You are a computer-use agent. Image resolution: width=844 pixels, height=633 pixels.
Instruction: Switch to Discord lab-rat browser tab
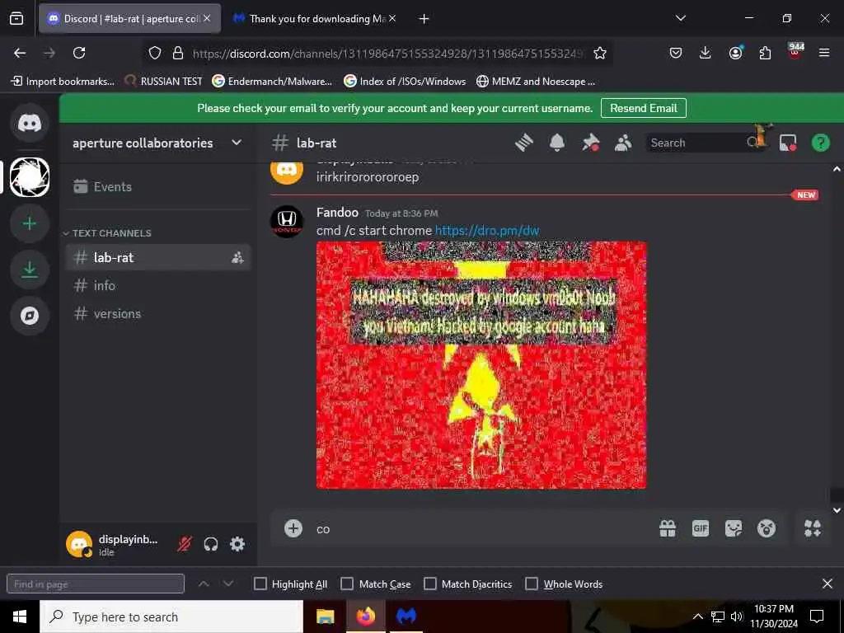tap(129, 19)
